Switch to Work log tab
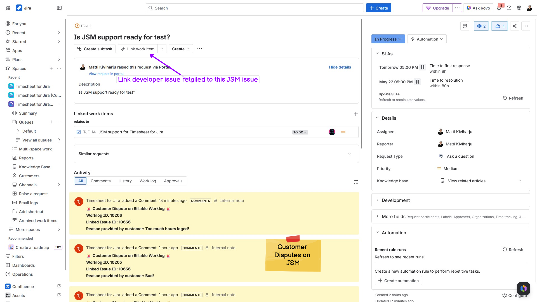The height and width of the screenshot is (302, 537). coord(148,181)
